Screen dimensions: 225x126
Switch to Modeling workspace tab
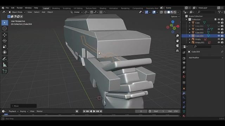tap(56, 8)
